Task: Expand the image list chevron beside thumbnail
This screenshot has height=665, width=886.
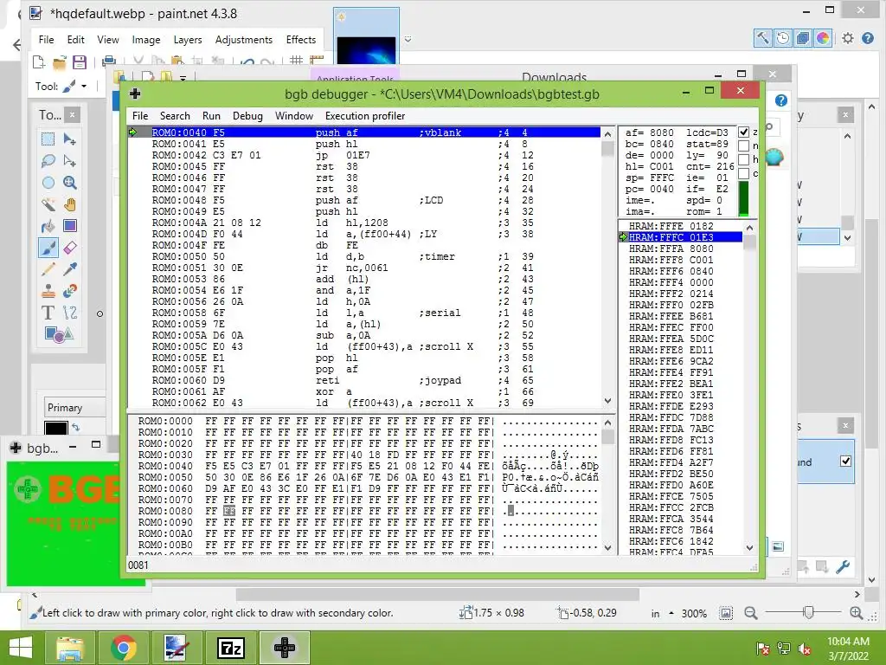Action: (x=408, y=39)
